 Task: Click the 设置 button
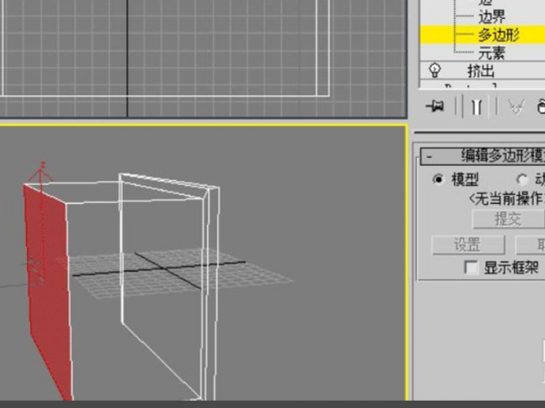468,245
